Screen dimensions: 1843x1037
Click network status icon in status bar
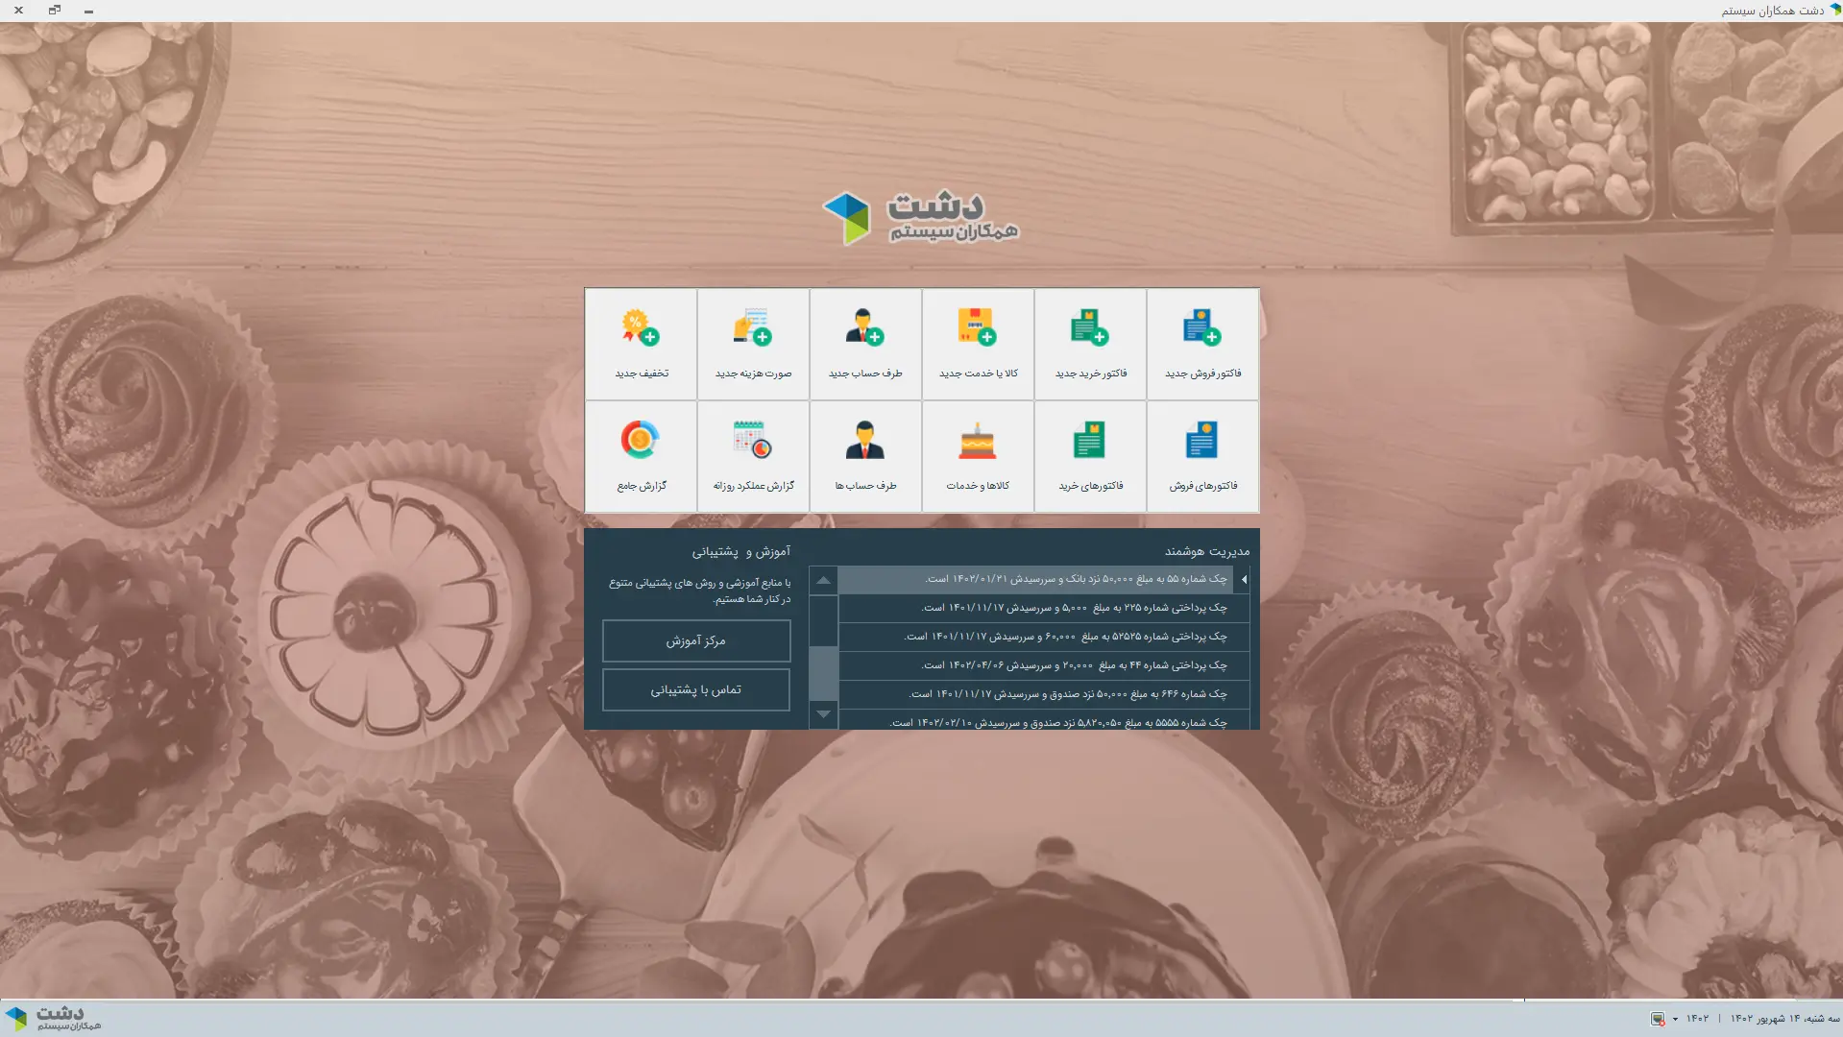pos(1658,1019)
